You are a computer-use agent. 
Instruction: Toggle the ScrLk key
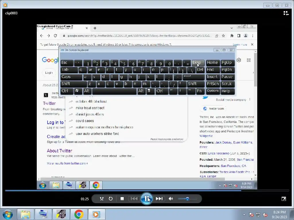pyautogui.click(x=228, y=84)
